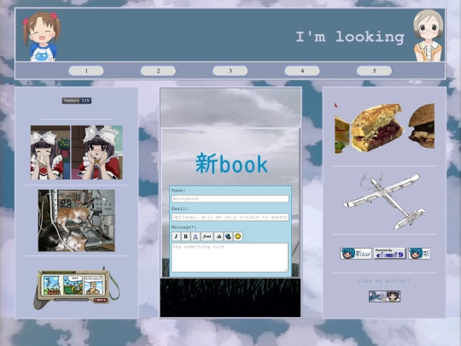This screenshot has width=461, height=346.
Task: Click the grilled sandwich image in center
Action: tap(377, 127)
